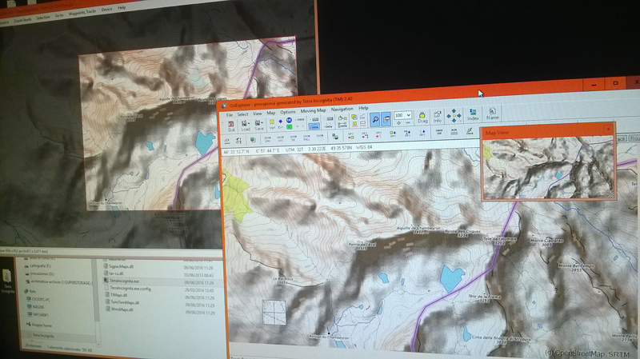
Task: Click the Info toolbar icon
Action: coord(437,117)
